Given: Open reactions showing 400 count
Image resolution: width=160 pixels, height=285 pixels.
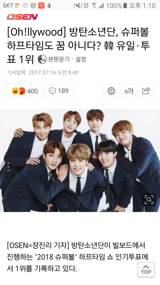Looking at the screenshot, I should point(24,91).
